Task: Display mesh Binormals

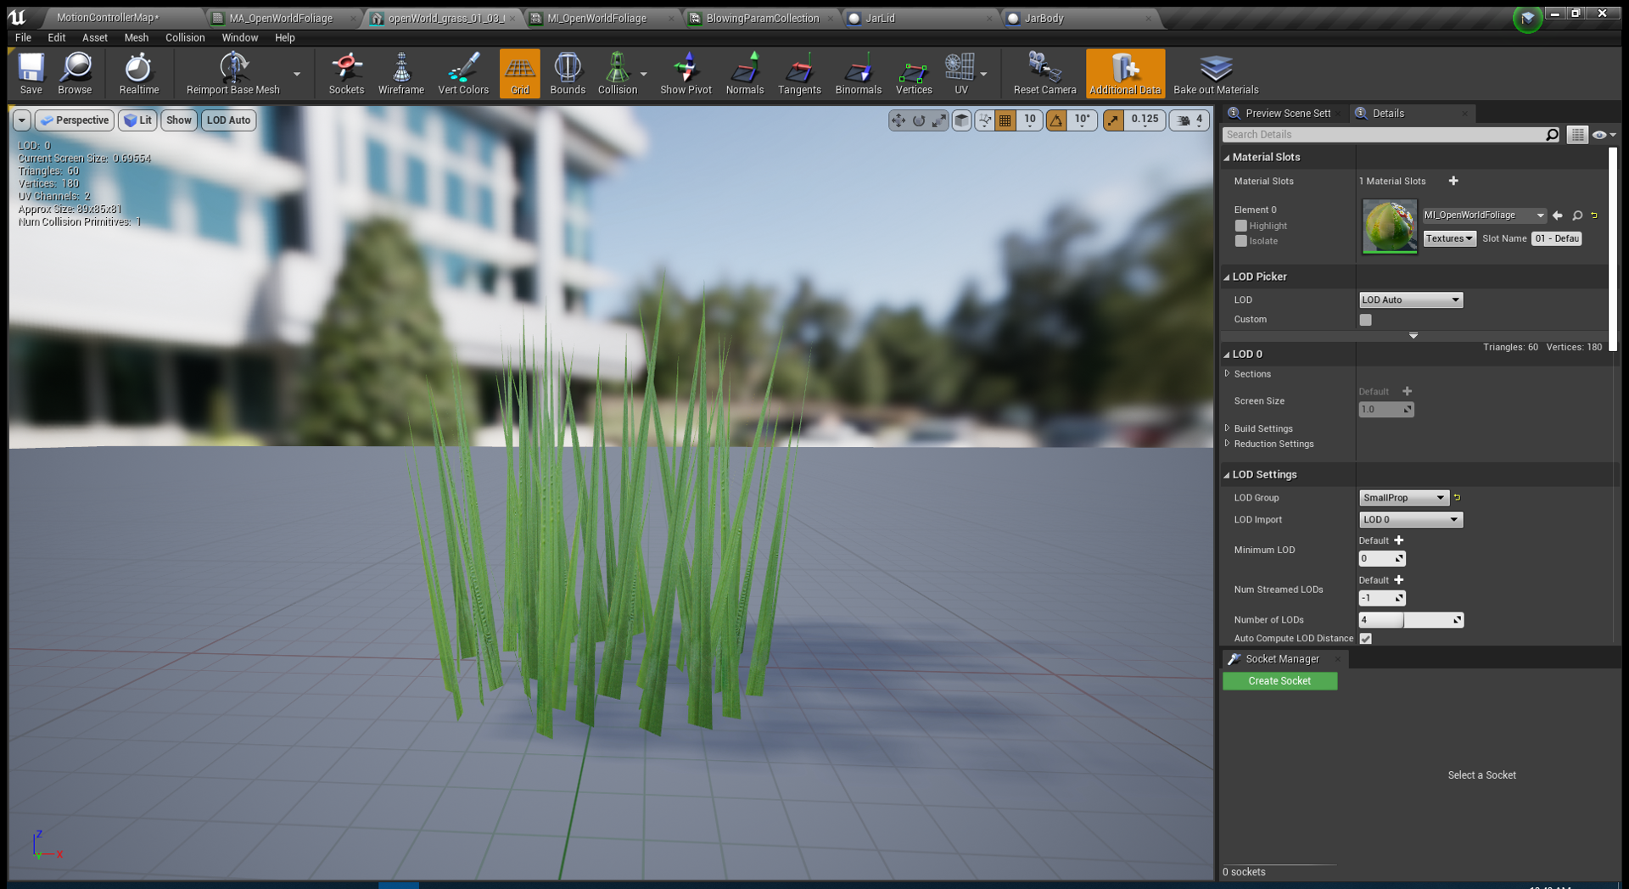Action: coord(858,73)
